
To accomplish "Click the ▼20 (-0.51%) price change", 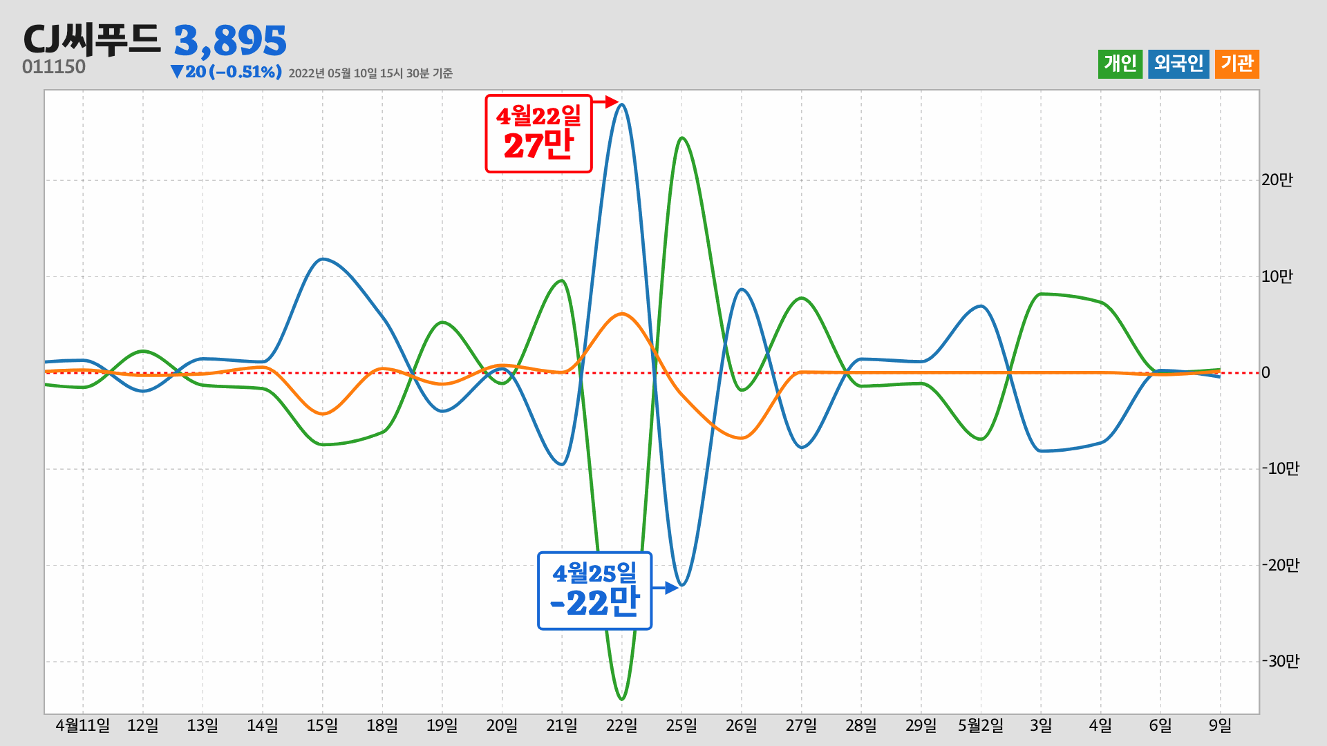I will click(x=226, y=72).
